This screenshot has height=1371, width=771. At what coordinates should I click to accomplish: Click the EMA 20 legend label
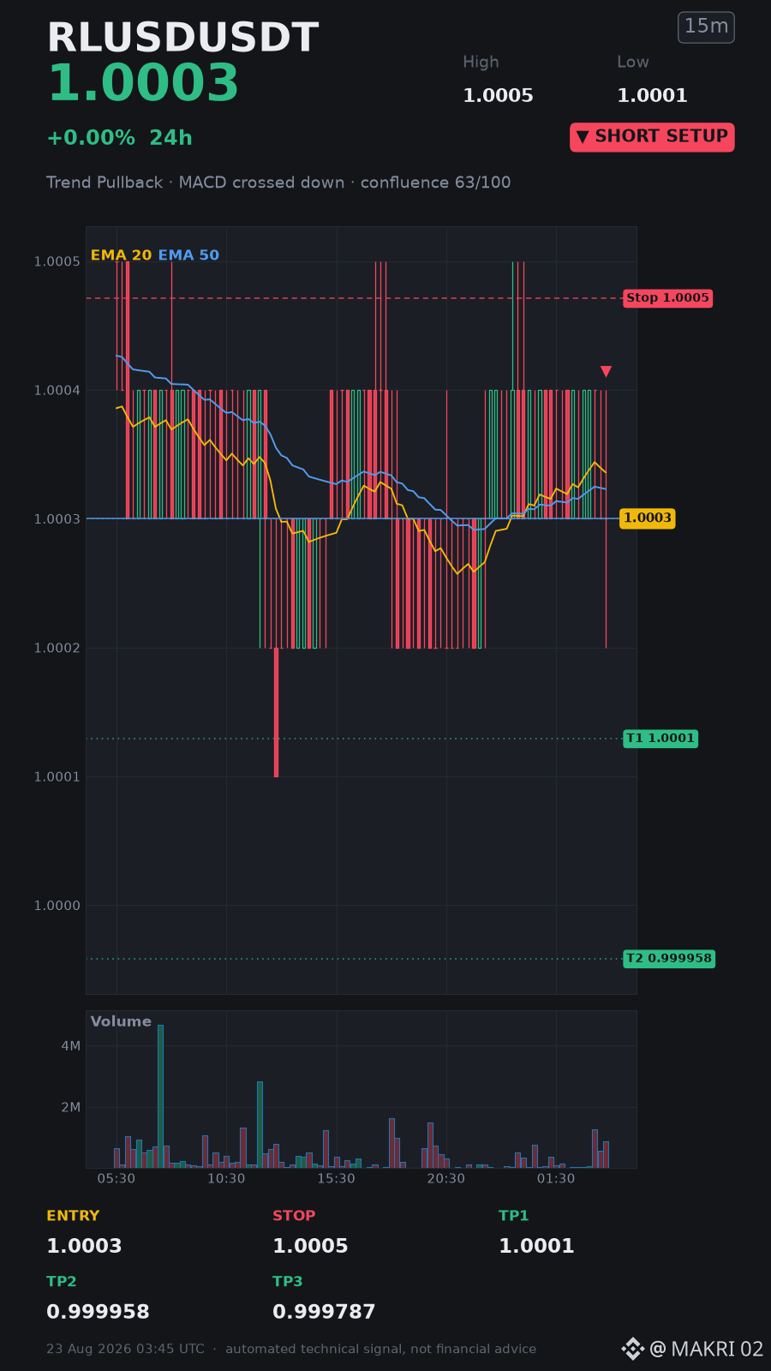tap(121, 255)
